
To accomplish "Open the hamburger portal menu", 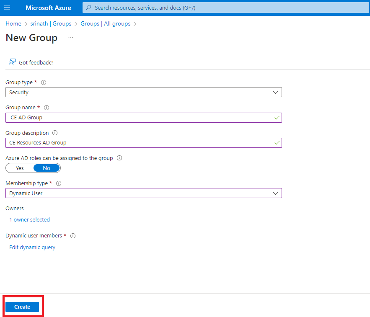I will (7, 8).
